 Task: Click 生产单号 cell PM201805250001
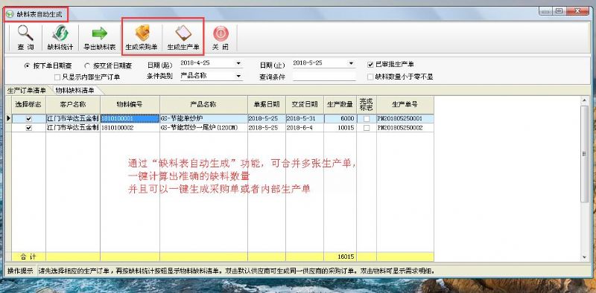click(x=405, y=119)
